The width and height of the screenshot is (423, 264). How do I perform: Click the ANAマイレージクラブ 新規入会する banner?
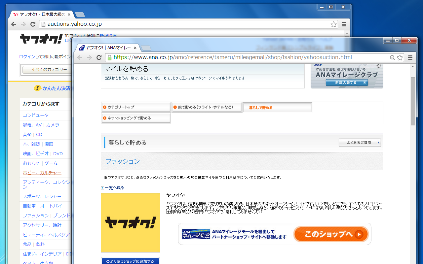(347, 76)
